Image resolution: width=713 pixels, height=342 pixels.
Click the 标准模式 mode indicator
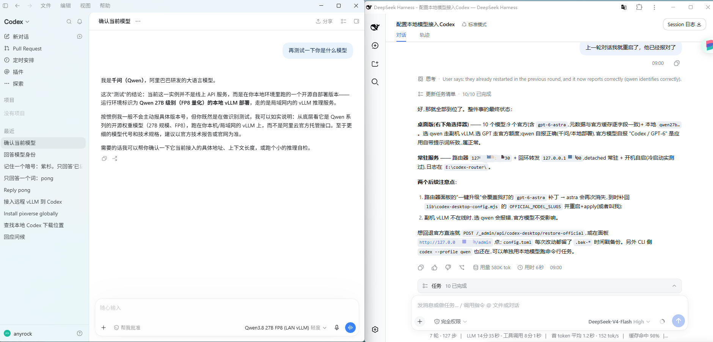474,24
